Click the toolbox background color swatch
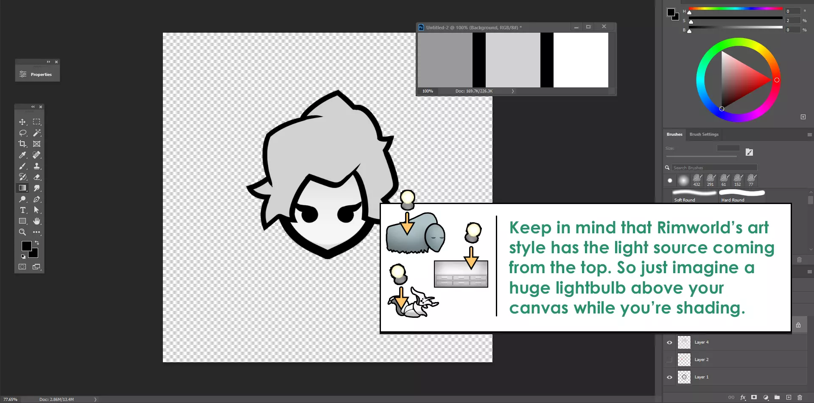This screenshot has width=814, height=403. point(34,254)
